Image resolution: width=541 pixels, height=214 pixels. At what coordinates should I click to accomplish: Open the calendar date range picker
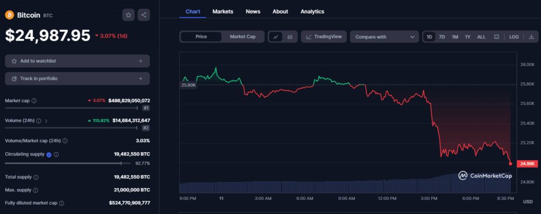click(497, 37)
